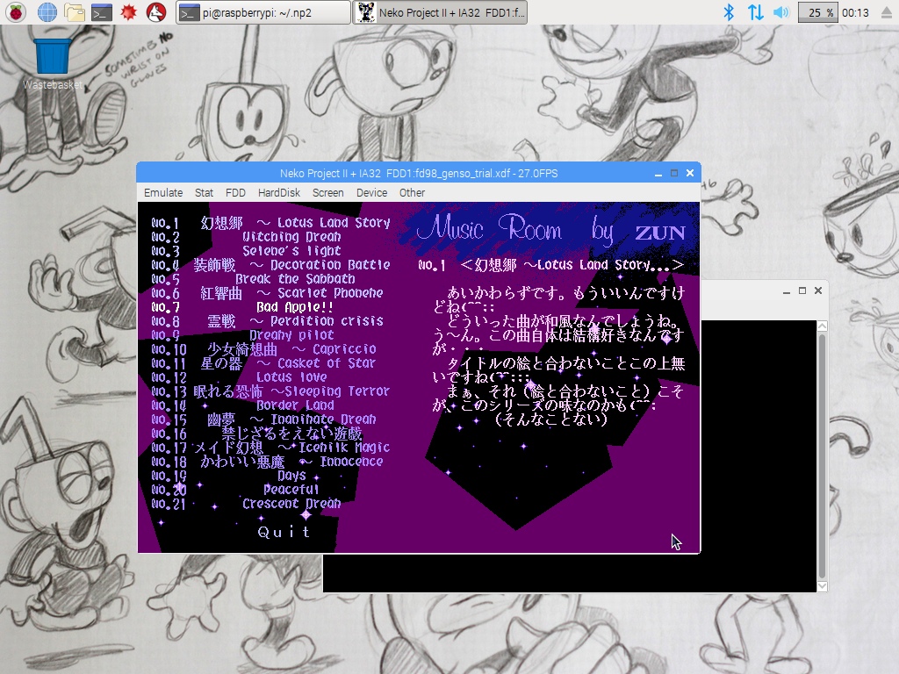Click the eject icon in the panel
The width and height of the screenshot is (899, 674).
887,12
